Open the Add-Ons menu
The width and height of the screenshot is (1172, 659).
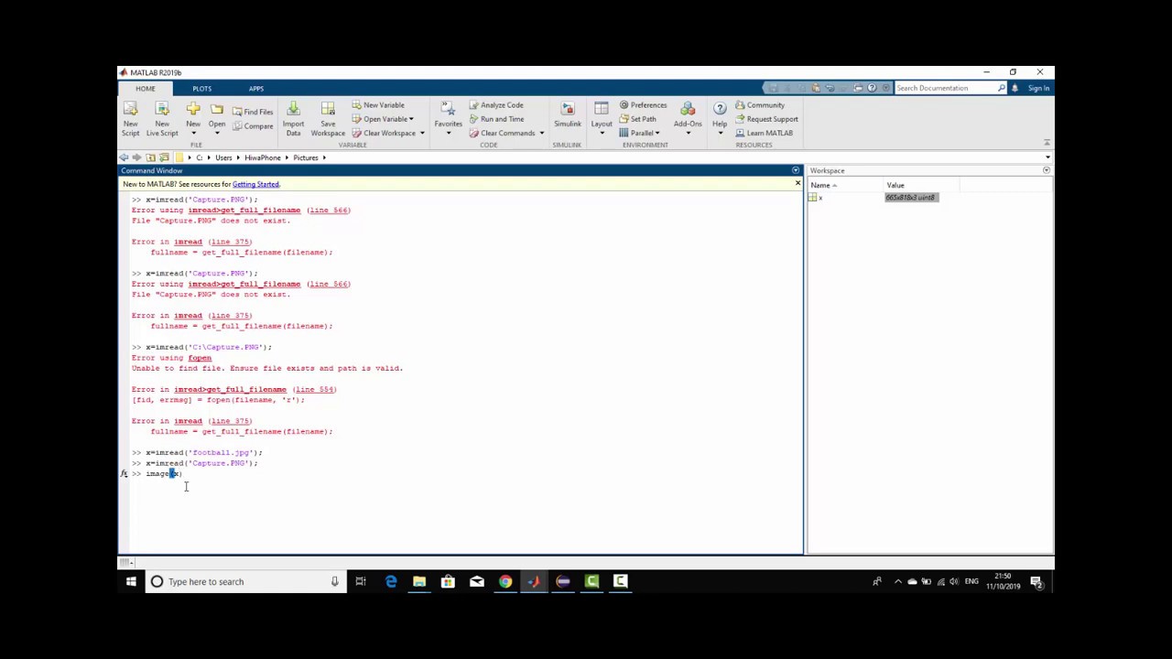pos(688,119)
